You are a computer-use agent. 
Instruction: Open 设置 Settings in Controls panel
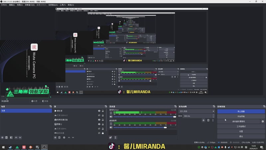[x=241, y=131]
